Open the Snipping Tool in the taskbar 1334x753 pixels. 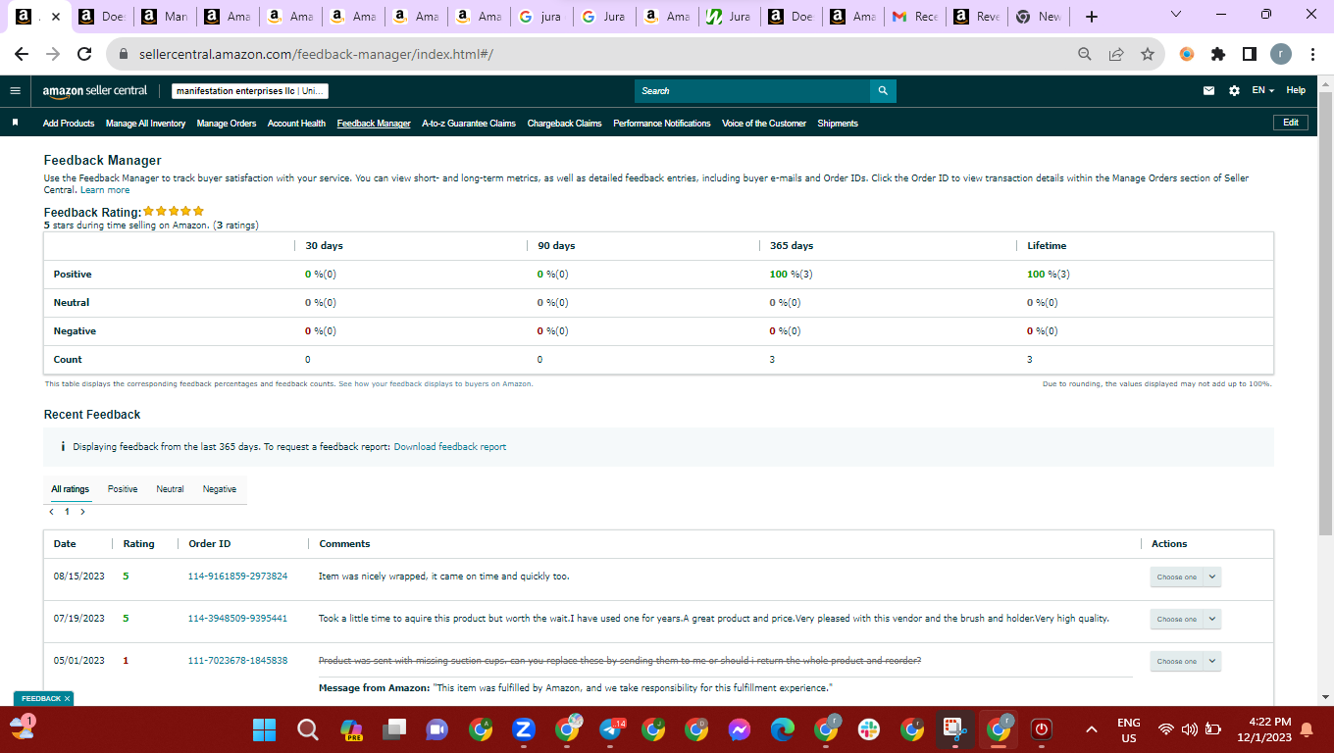954,729
